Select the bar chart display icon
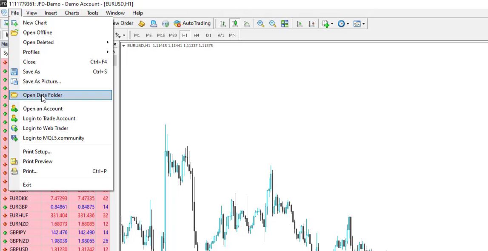488x251 pixels. [x=223, y=24]
